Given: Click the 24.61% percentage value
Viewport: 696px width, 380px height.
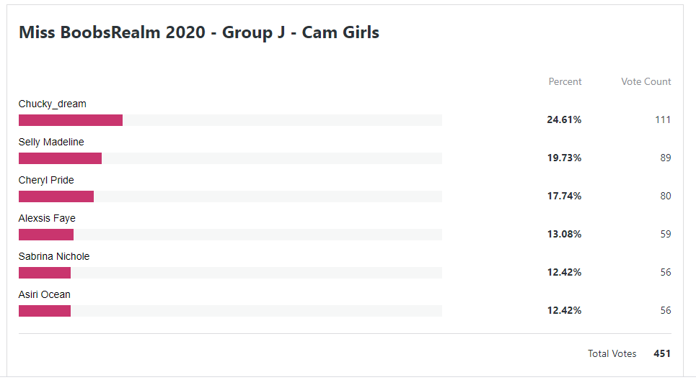Looking at the screenshot, I should [564, 119].
